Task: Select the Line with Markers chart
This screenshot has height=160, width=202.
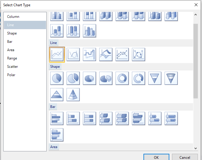Action: point(122,54)
